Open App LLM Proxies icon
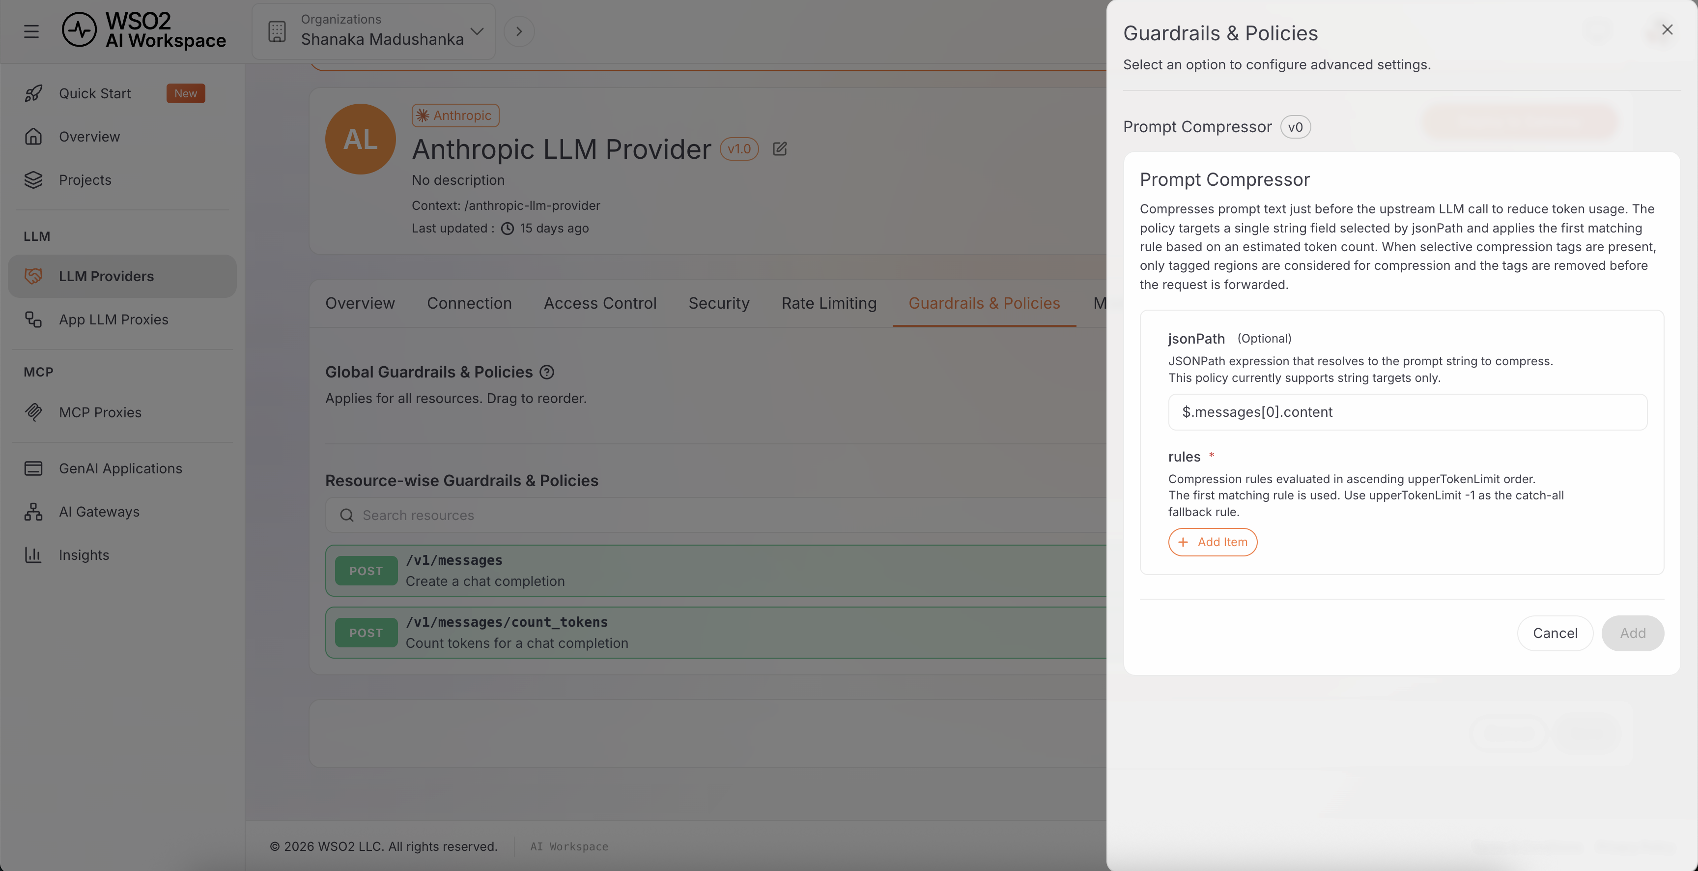 (33, 320)
